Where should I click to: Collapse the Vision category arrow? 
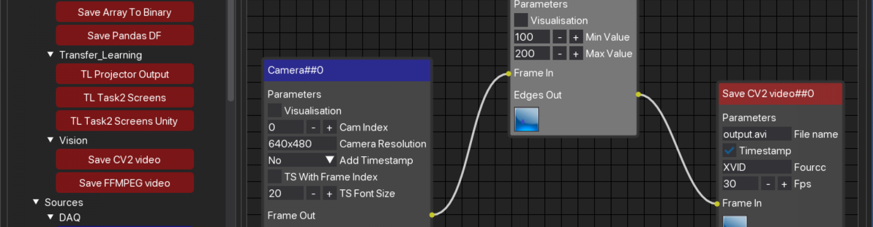point(50,140)
